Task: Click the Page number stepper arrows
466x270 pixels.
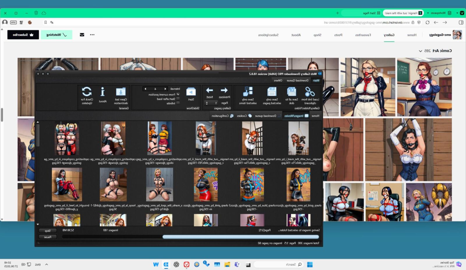Action: tap(207, 103)
